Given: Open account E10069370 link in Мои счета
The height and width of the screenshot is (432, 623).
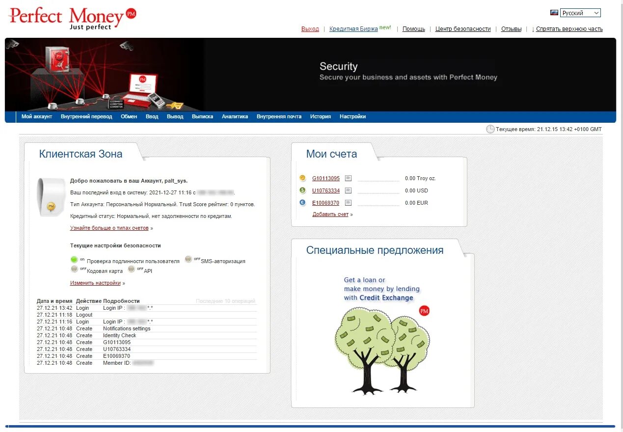Looking at the screenshot, I should pos(326,203).
